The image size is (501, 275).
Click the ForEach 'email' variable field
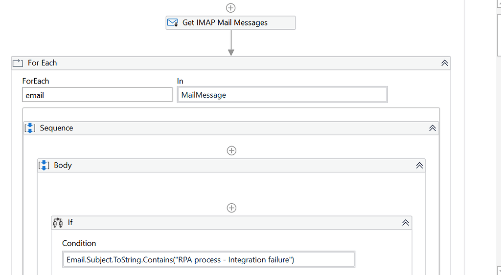97,95
